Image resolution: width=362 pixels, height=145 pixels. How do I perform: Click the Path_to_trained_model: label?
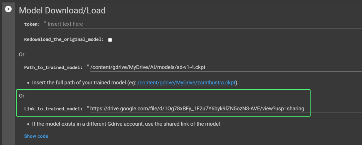pyautogui.click(x=53, y=67)
